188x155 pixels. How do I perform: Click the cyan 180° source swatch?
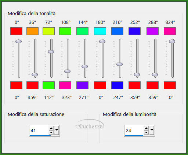tap(100, 31)
